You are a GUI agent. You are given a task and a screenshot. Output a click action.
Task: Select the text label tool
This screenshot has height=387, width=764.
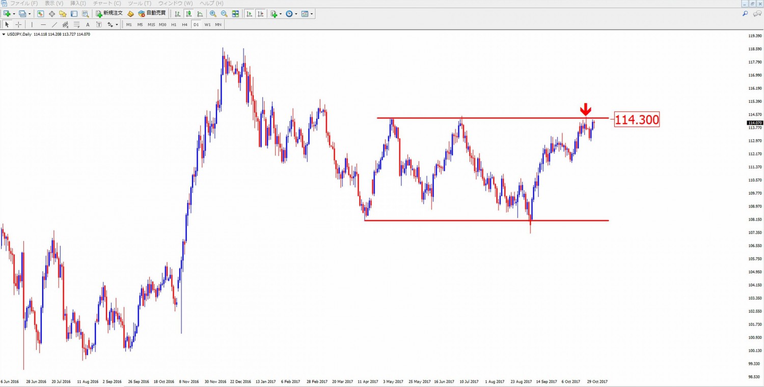pos(88,24)
